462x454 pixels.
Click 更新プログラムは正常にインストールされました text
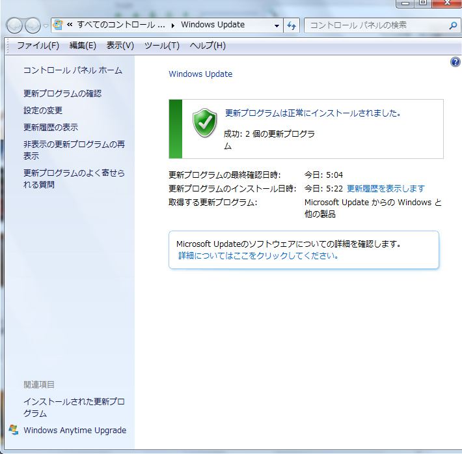(x=313, y=113)
